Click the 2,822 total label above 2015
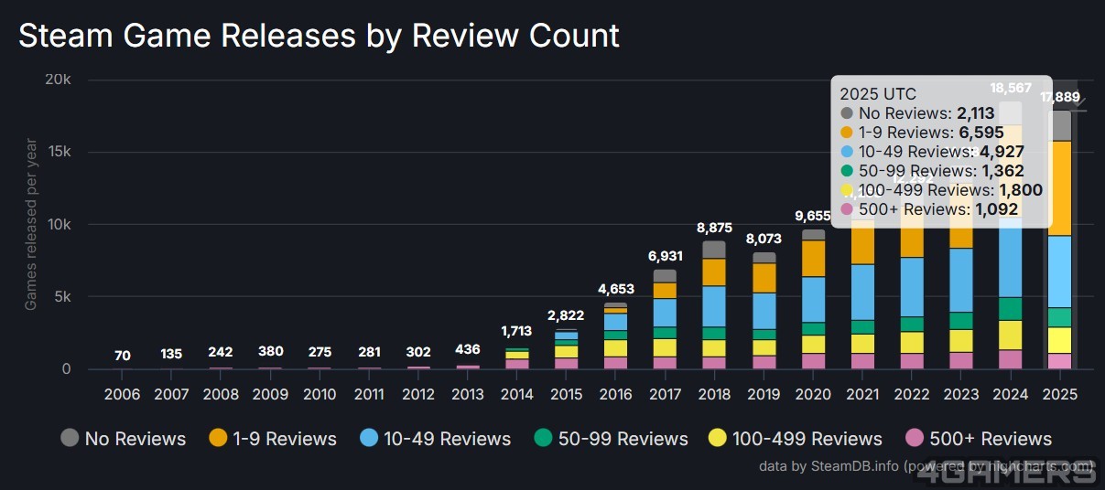 point(566,316)
